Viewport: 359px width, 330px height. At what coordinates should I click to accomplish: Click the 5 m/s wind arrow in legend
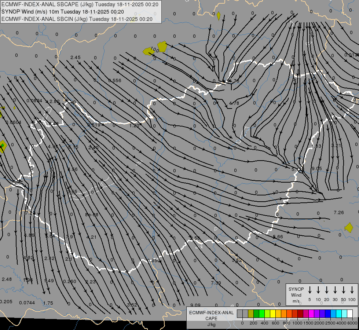coord(310,290)
